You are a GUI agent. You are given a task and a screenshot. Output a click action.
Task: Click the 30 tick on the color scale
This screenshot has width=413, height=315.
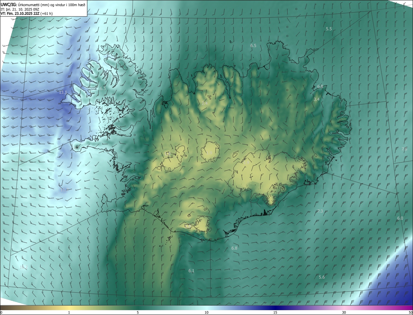point(344,312)
